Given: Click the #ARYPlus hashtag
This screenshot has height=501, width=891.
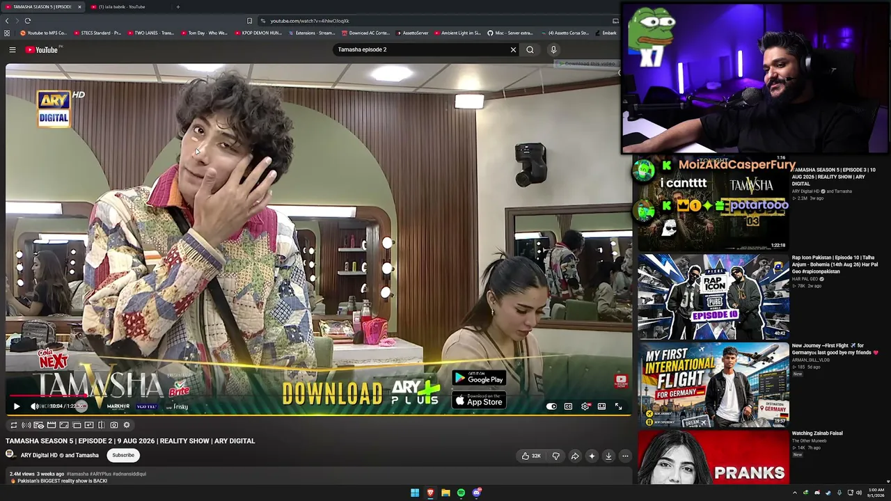Looking at the screenshot, I should (x=100, y=474).
